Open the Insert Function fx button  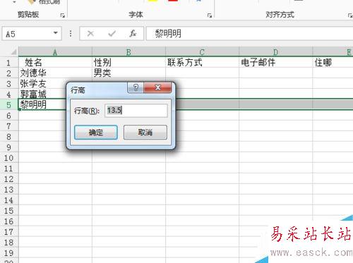point(133,34)
